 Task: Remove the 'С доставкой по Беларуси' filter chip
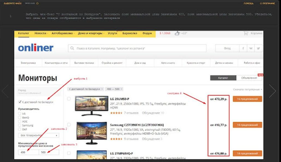point(102,89)
